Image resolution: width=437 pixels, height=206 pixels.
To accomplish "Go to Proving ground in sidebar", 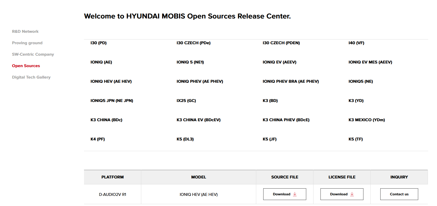I will [27, 43].
